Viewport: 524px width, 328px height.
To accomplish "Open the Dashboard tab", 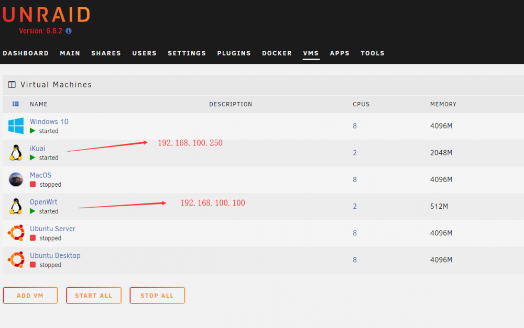I will point(26,53).
